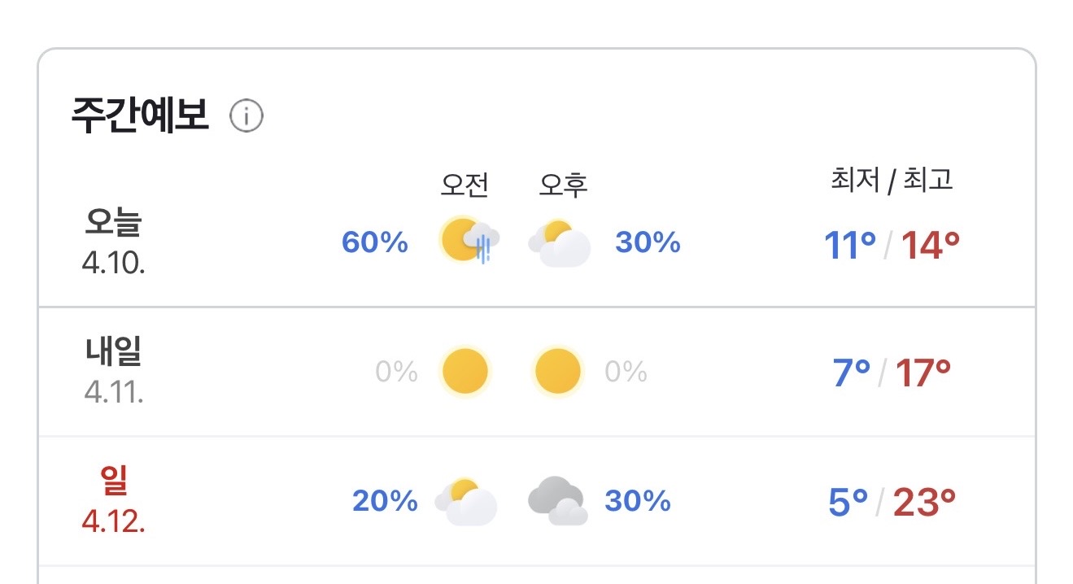This screenshot has height=584, width=1073.
Task: Click tomorrow's high temperature 17°
Action: point(923,373)
